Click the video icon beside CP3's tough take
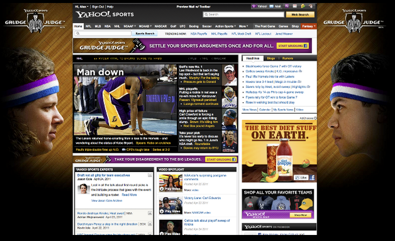 click(x=124, y=149)
